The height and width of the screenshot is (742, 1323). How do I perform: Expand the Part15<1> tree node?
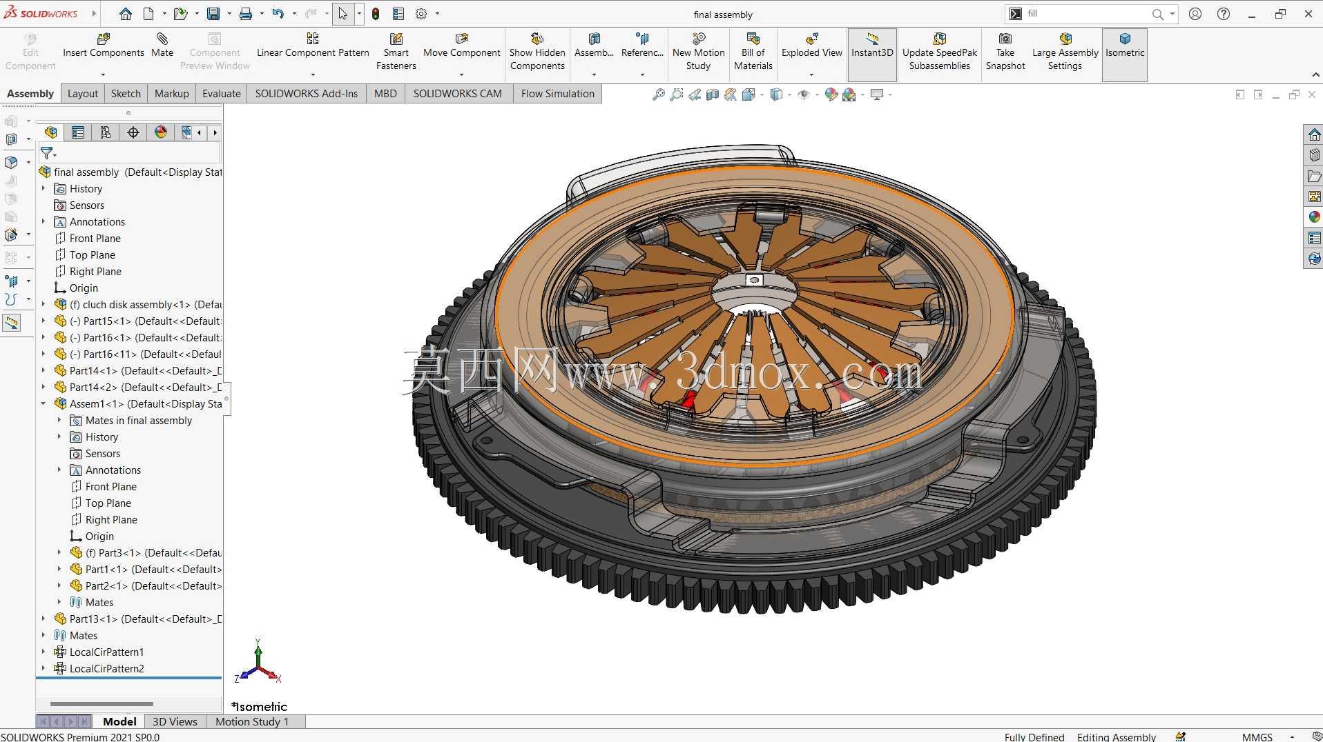(44, 321)
